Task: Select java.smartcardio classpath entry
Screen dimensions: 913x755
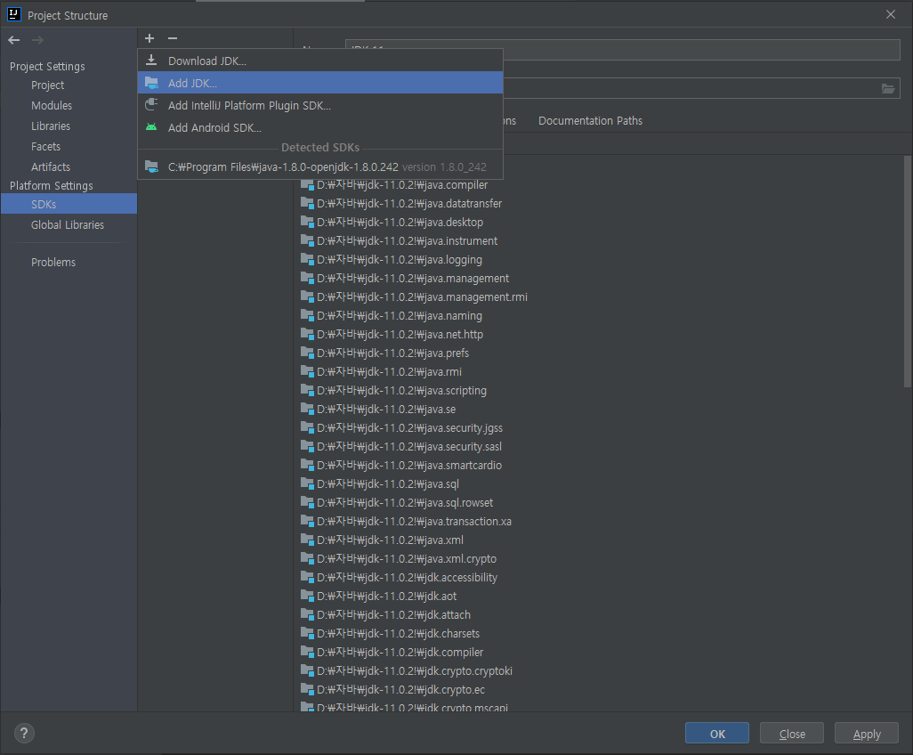Action: pos(409,466)
